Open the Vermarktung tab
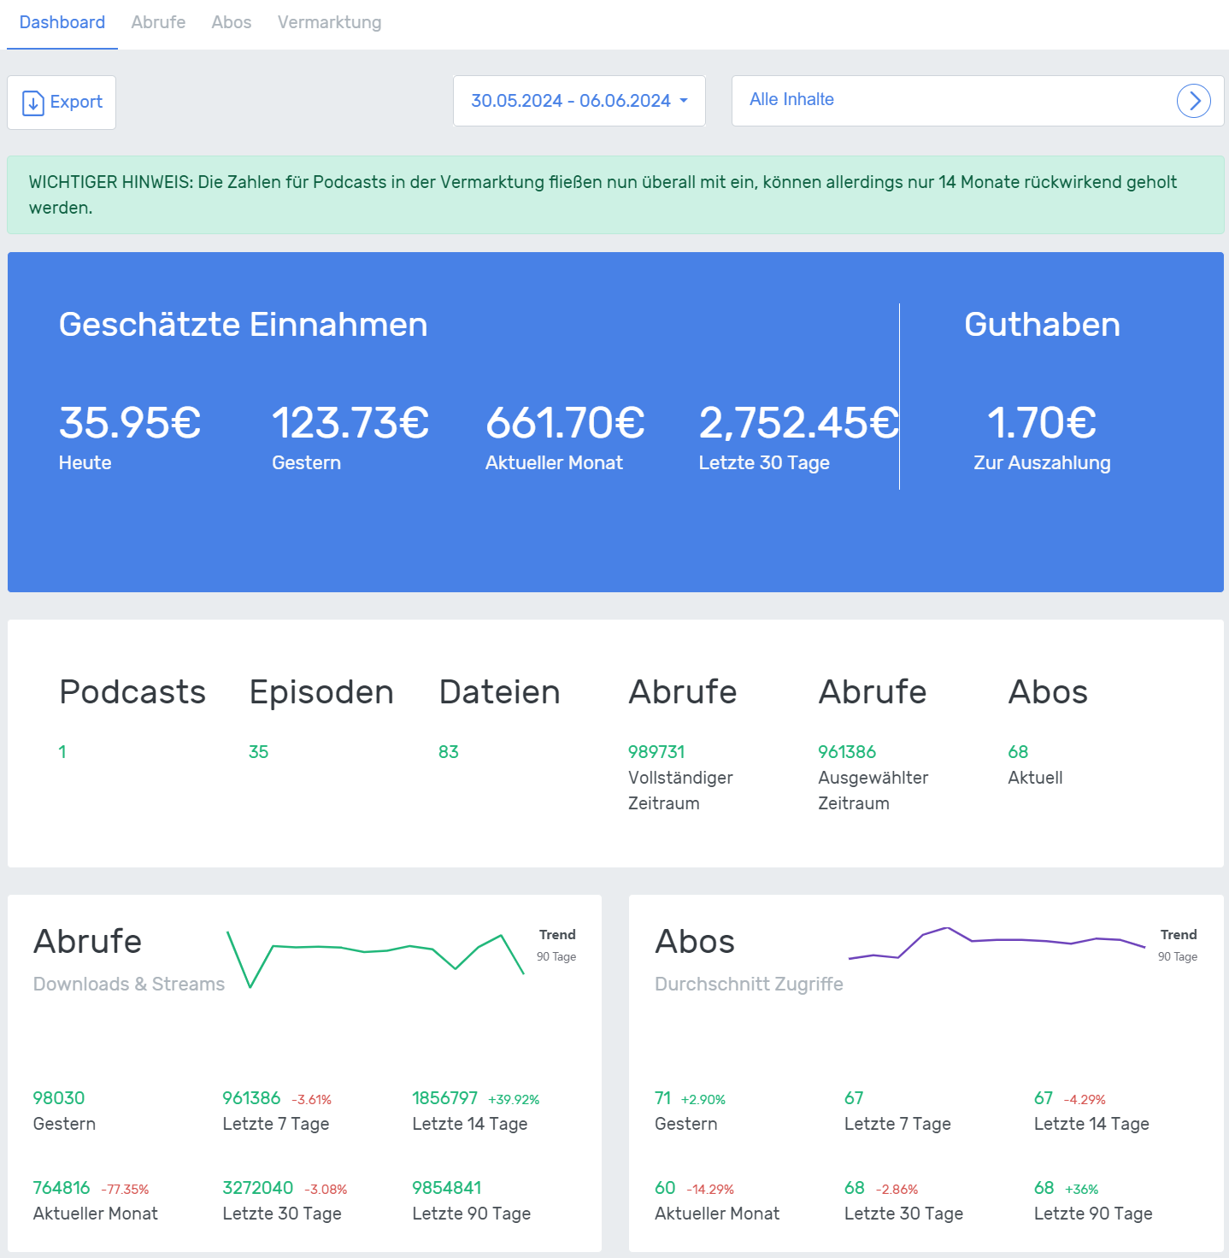 tap(329, 22)
